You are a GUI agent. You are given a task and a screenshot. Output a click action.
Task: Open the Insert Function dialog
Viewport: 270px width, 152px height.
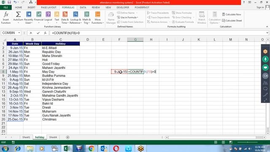[x=6, y=18]
